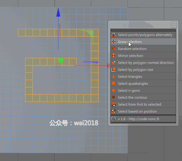This screenshot has width=182, height=161.
Task: Click the green hexagon axis handle
Action: pos(61,60)
